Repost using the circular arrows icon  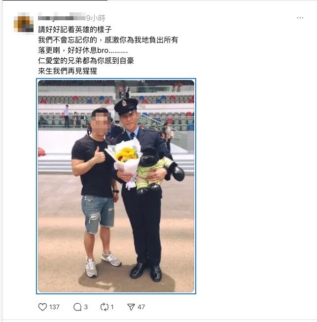click(x=105, y=307)
